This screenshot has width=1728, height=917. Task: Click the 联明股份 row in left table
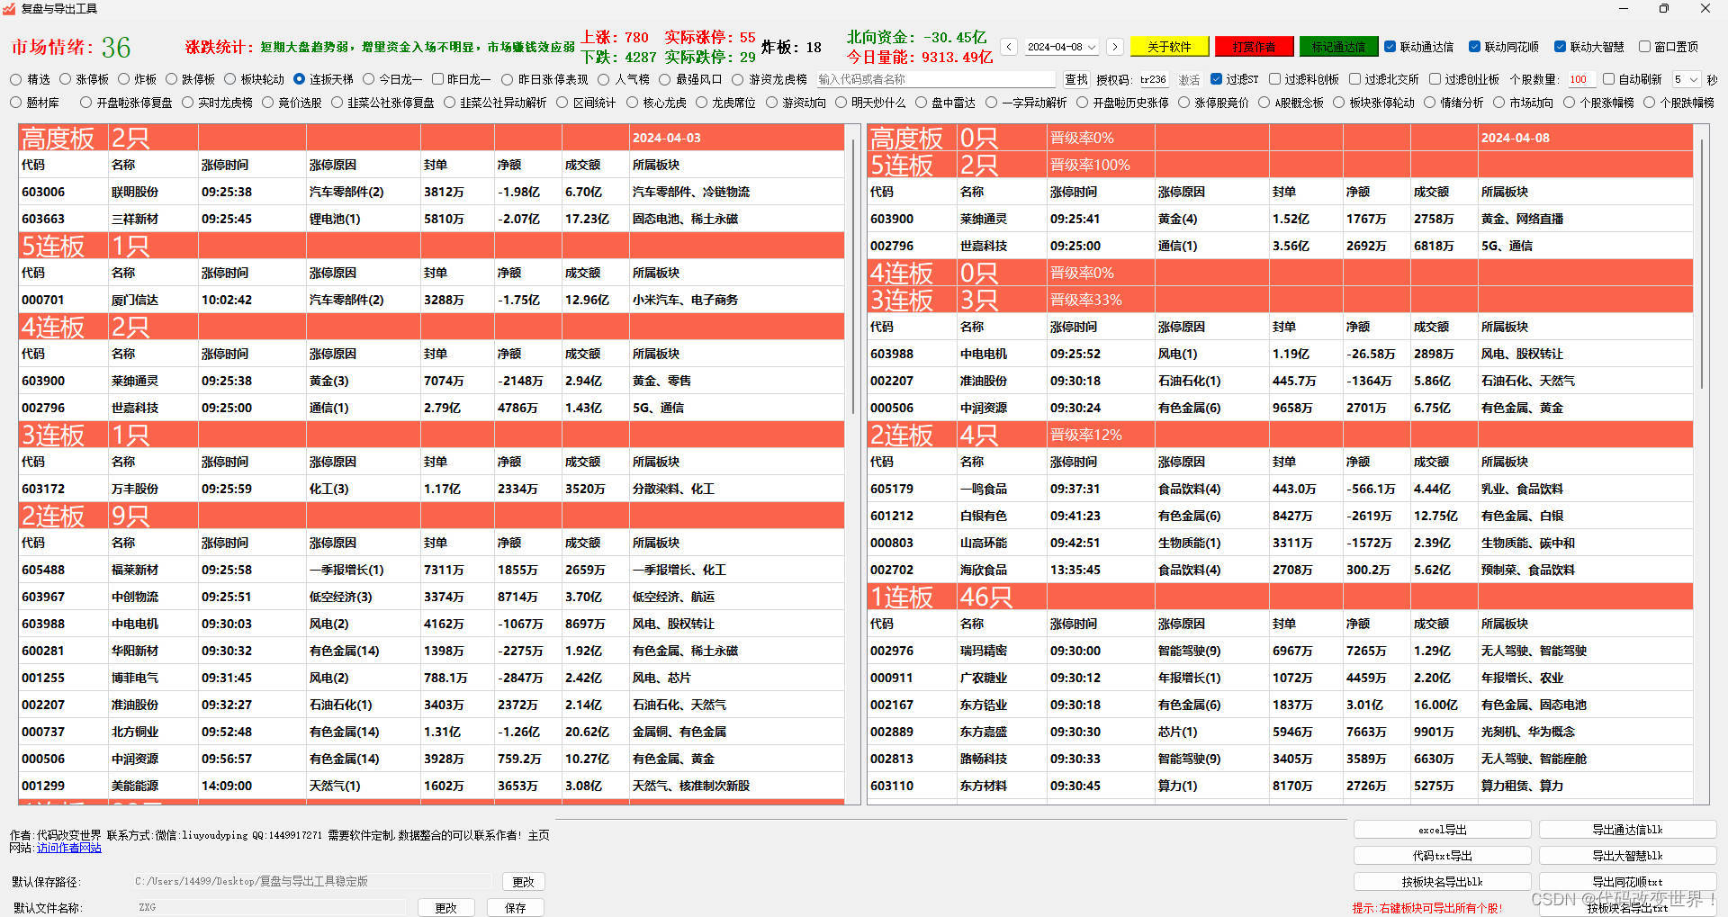[x=431, y=192]
